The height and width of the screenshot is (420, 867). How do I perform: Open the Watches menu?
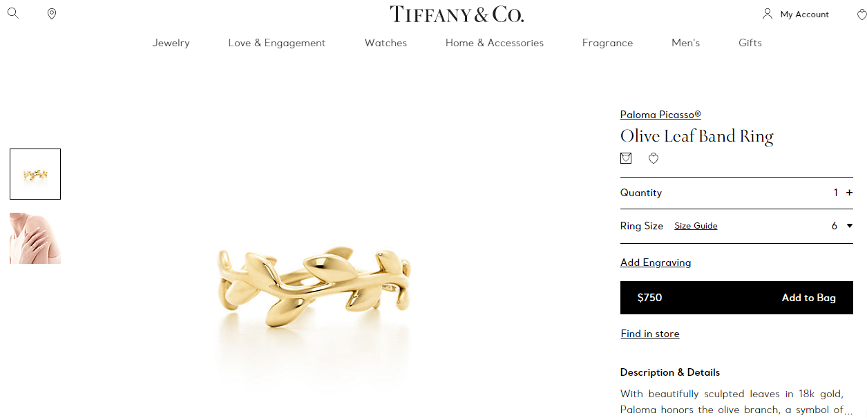[385, 43]
